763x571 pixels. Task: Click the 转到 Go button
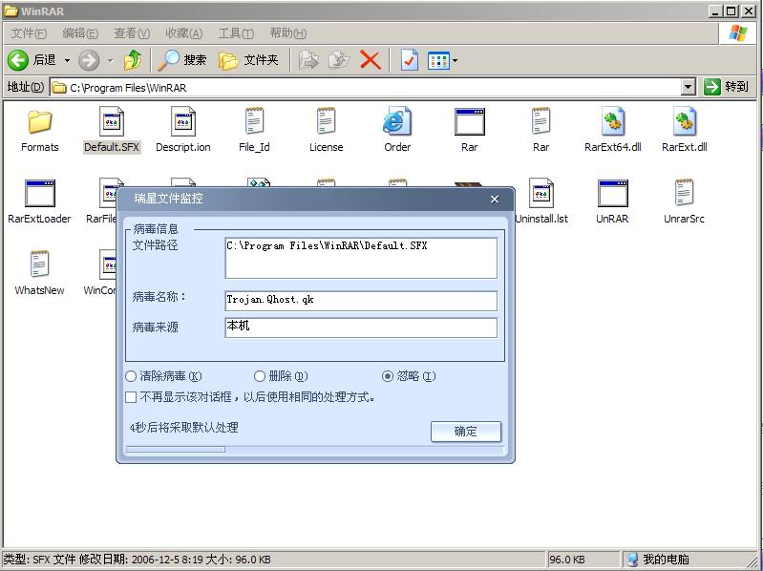[x=726, y=87]
